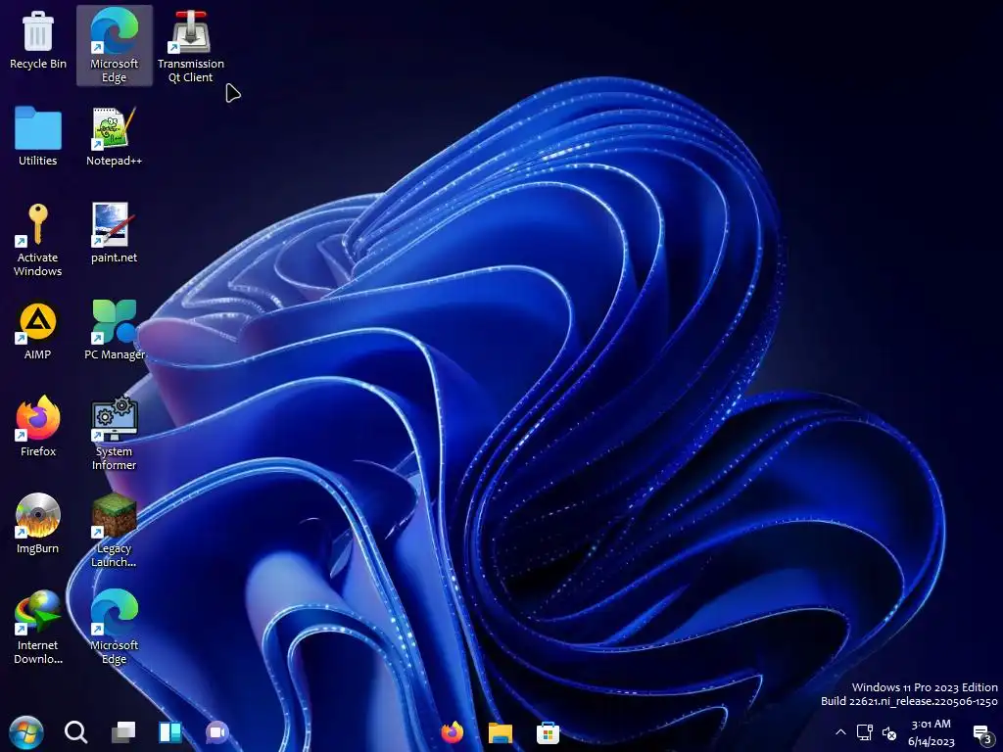Open Internet Download Manager shortcut
The image size is (1003, 752).
coord(38,628)
